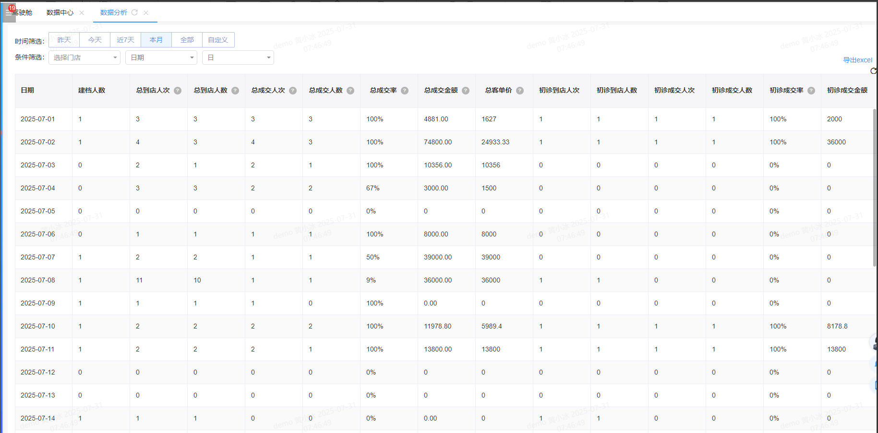Switch to the 数据分析 tab
Viewport: 878px width, 433px height.
(x=114, y=12)
